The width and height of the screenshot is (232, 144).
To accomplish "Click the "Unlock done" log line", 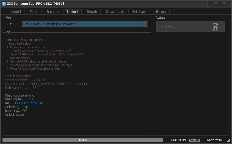I will tap(14, 115).
